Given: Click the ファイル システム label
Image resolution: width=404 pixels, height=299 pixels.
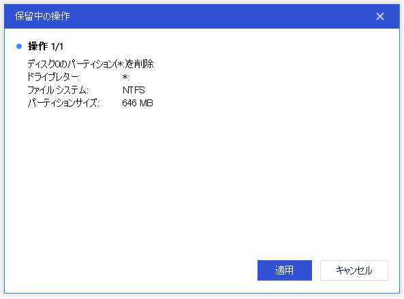Looking at the screenshot, I should (58, 90).
